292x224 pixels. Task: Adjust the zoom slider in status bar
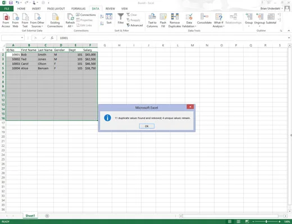266,222
